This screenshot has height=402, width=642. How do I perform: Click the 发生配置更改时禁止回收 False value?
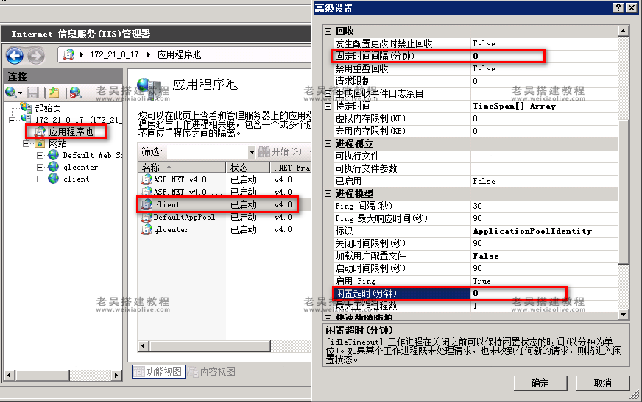[484, 43]
